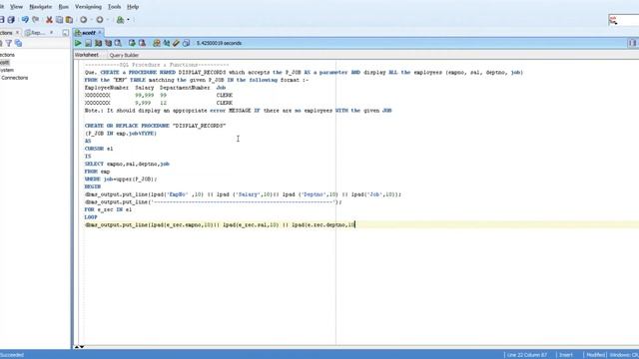
Task: Minimize the left Connections panel
Action: (66, 33)
